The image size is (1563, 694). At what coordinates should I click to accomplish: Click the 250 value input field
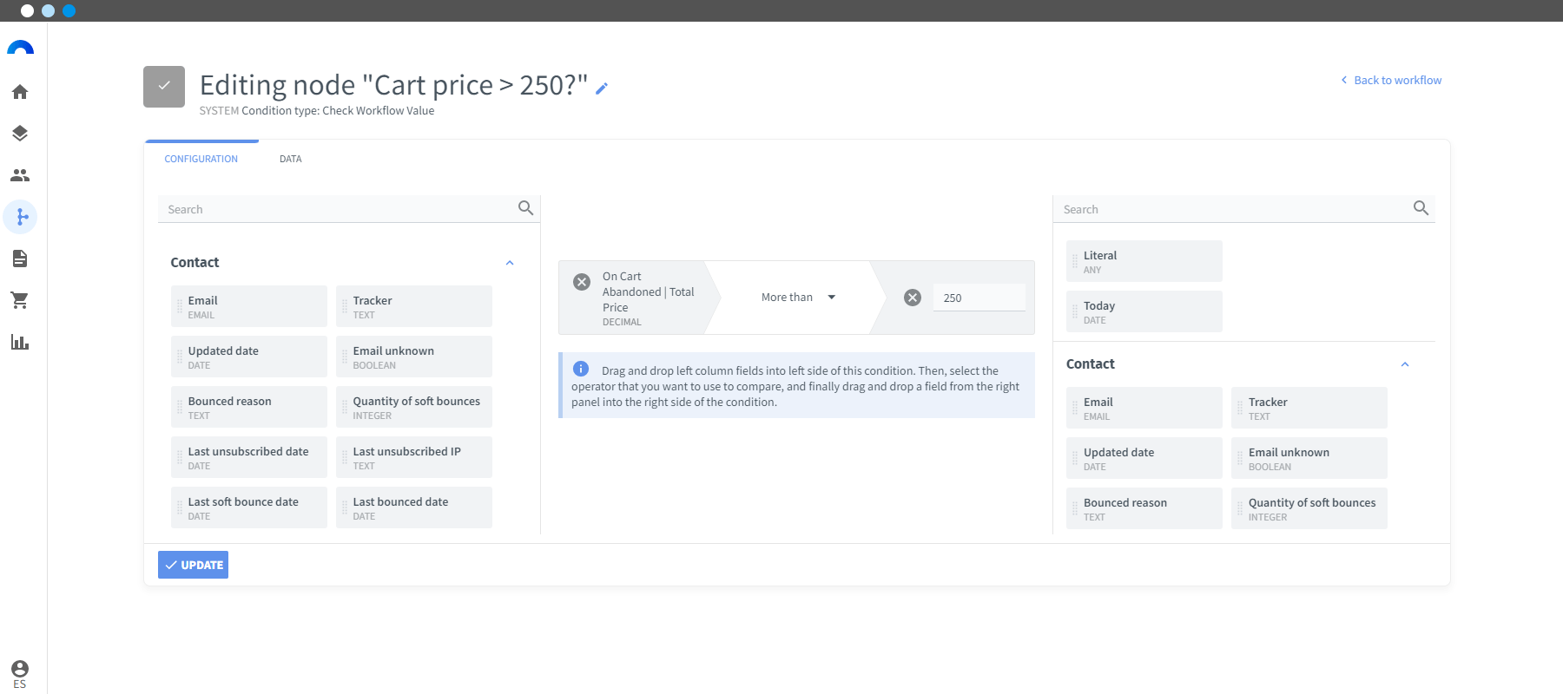[979, 298]
